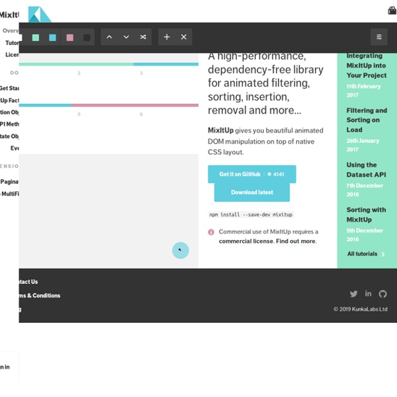Click the round blue cursor button
Image resolution: width=397 pixels, height=397 pixels.
(x=181, y=250)
